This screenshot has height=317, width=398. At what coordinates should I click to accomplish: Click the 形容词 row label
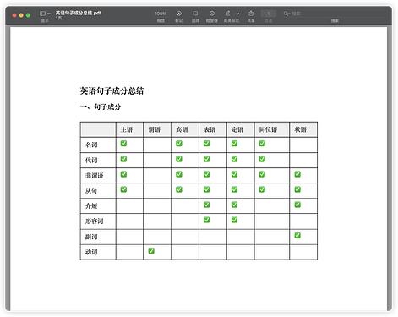click(x=95, y=221)
